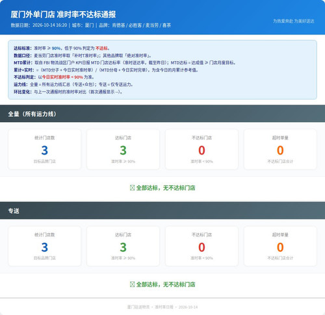Click the title 厦门外单门店 准时率不达标通报
This screenshot has height=315, width=325.
[x=63, y=14]
